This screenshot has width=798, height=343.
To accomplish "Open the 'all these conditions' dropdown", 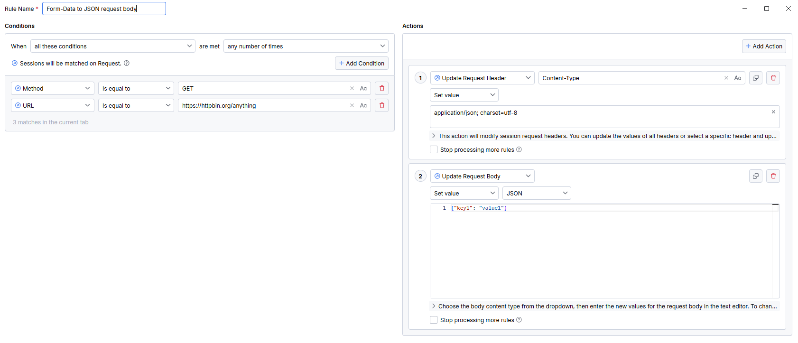I will point(113,46).
